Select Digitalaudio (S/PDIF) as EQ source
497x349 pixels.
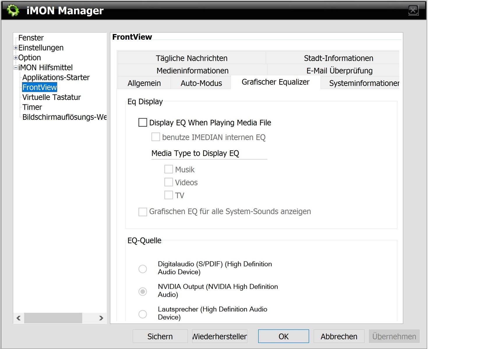pos(143,269)
